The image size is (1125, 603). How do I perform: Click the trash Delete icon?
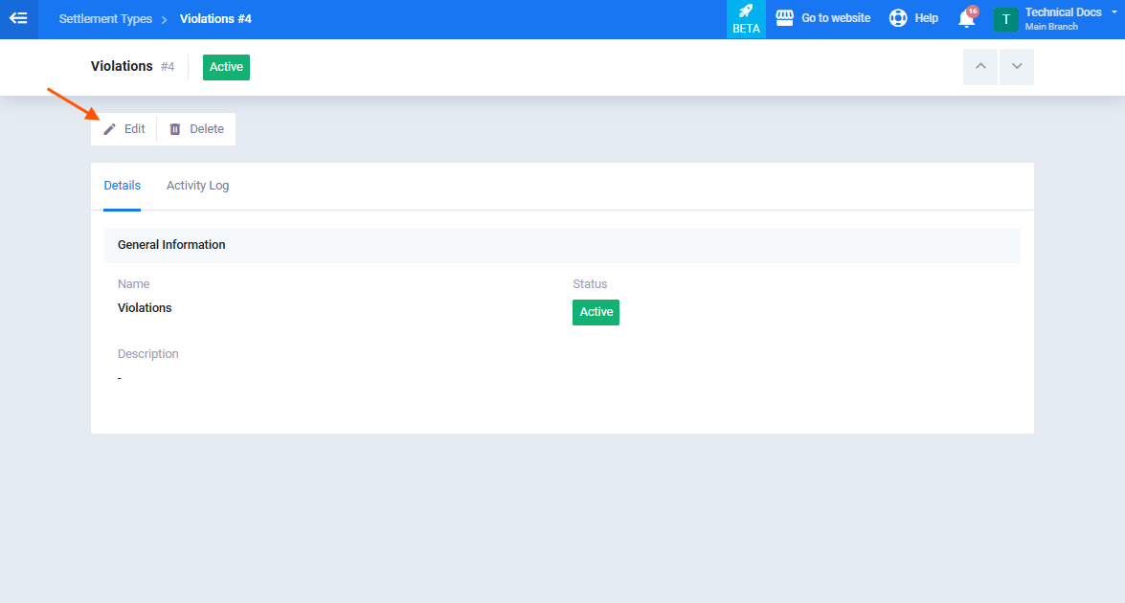tap(175, 129)
